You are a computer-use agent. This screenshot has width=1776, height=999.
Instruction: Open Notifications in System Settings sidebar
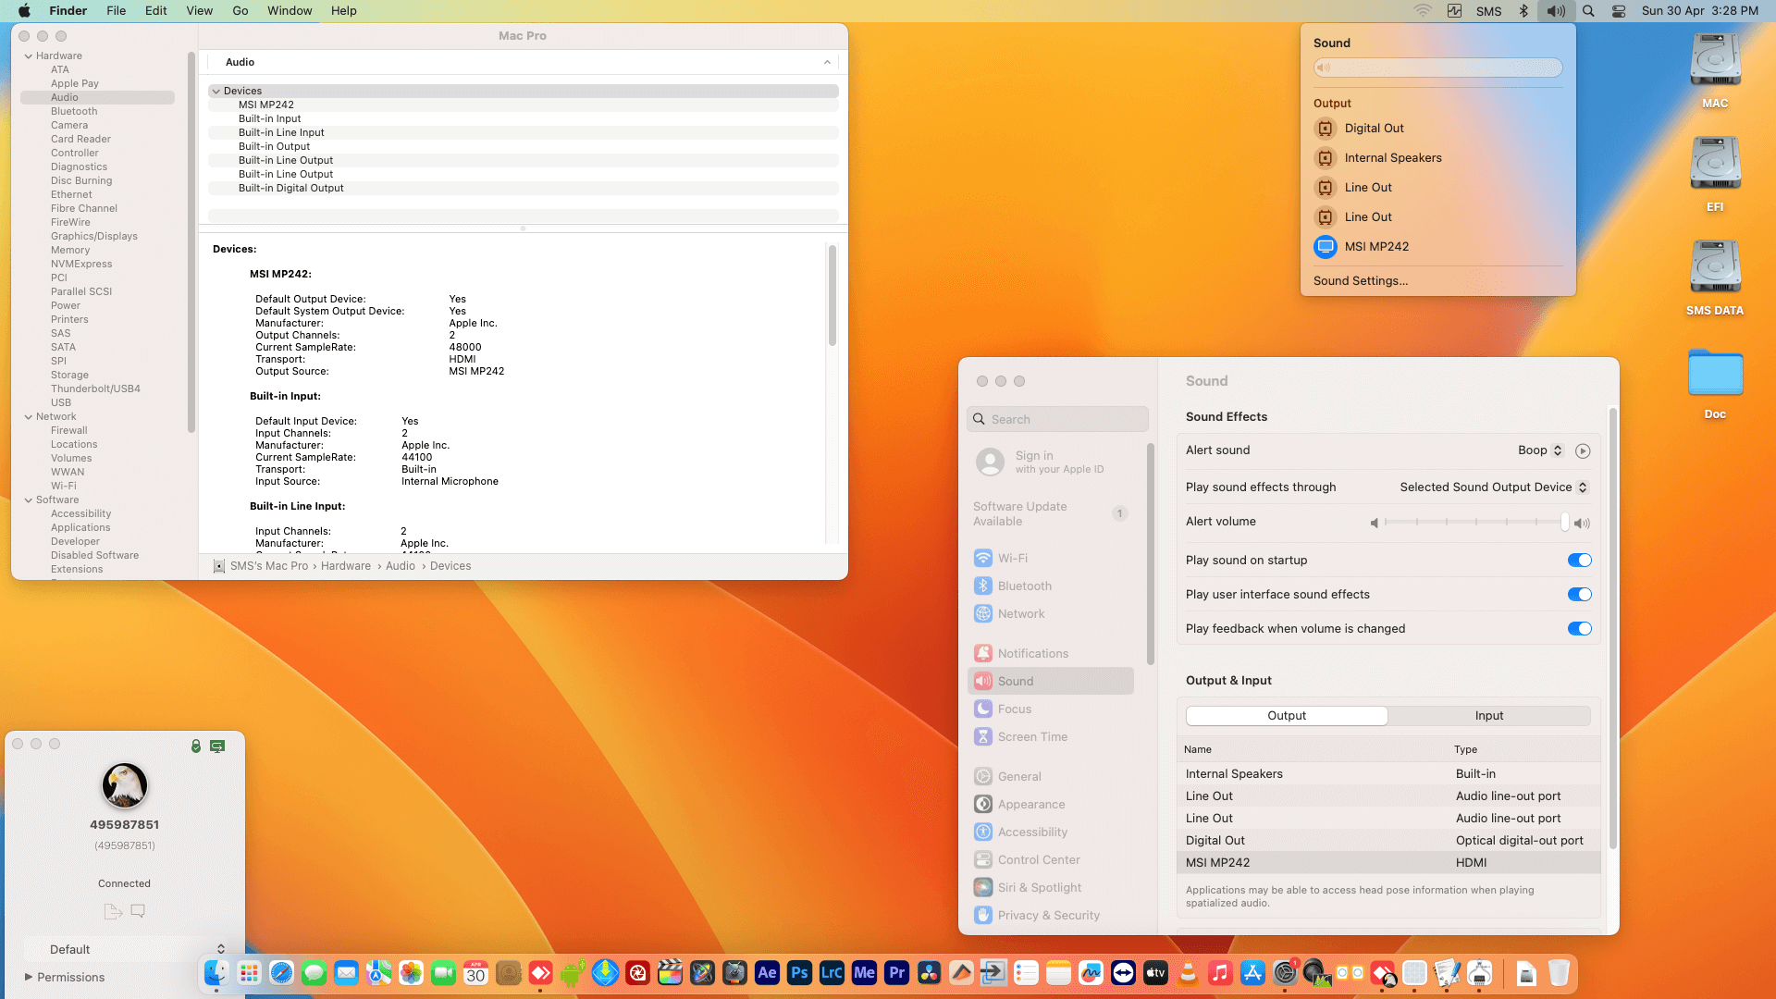(1050, 654)
